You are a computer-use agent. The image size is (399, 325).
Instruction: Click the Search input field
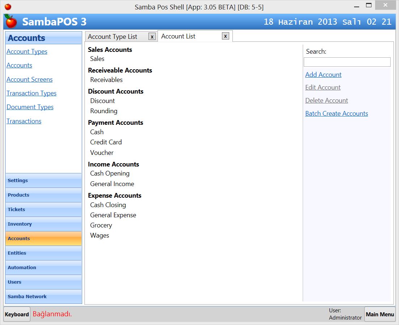pos(347,62)
